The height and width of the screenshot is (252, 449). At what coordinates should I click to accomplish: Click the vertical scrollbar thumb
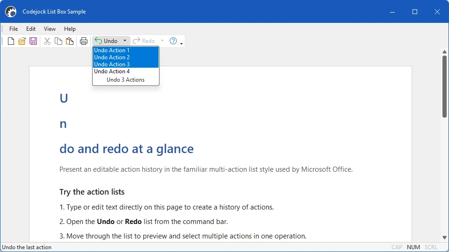444,87
